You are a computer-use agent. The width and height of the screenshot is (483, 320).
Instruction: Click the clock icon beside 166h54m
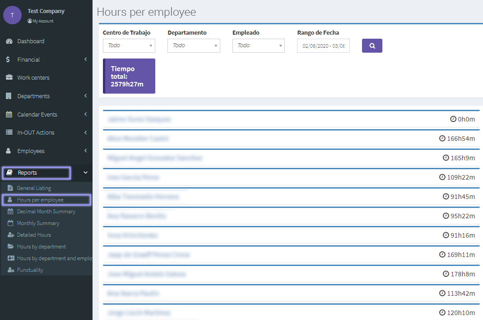(x=442, y=139)
